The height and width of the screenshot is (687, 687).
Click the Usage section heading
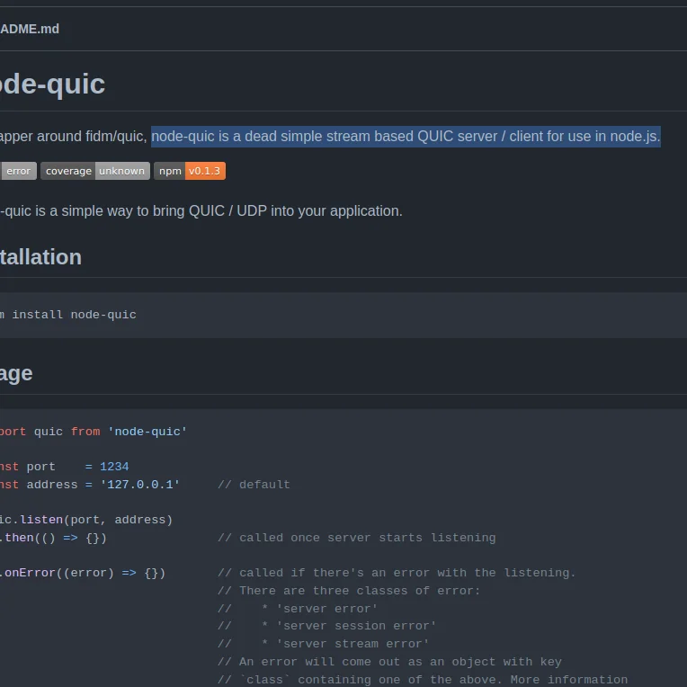16,374
